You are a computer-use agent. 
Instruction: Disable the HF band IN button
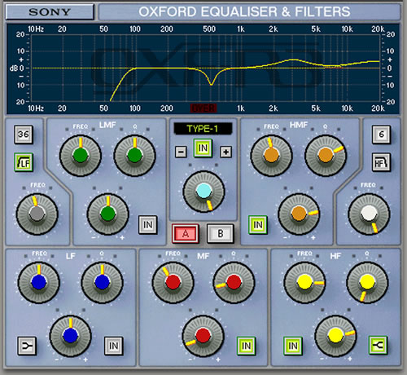click(293, 346)
